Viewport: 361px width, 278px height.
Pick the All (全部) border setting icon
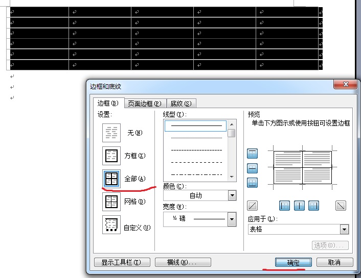(111, 179)
